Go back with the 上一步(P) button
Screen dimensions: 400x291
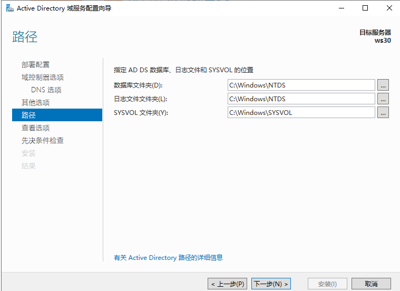[x=227, y=284]
